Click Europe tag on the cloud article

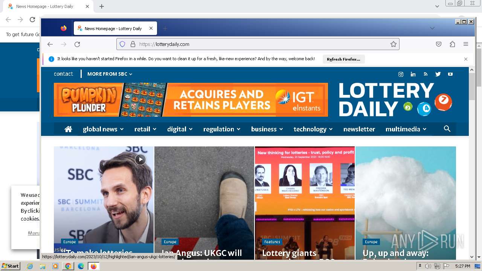371,242
